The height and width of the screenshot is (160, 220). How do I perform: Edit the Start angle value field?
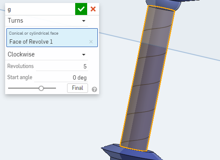point(61,77)
